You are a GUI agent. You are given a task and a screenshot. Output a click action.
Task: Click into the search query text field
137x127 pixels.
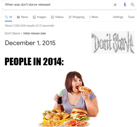[58, 5]
